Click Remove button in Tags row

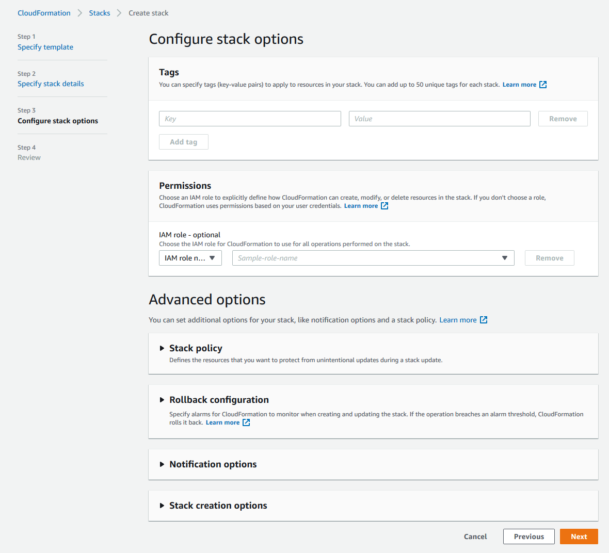tap(563, 119)
